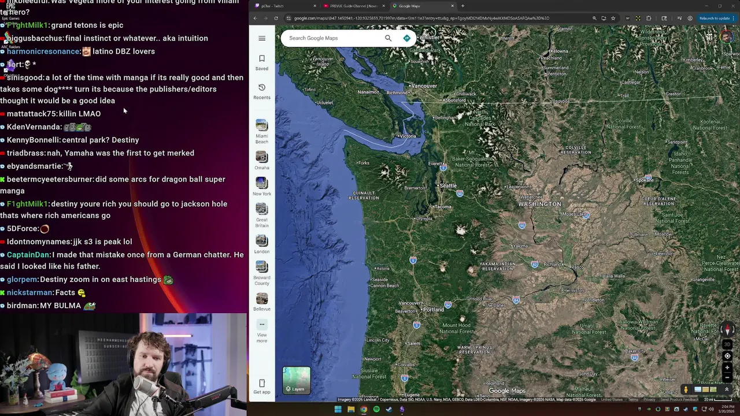
Task: Open Windows Start button
Action: 338,409
